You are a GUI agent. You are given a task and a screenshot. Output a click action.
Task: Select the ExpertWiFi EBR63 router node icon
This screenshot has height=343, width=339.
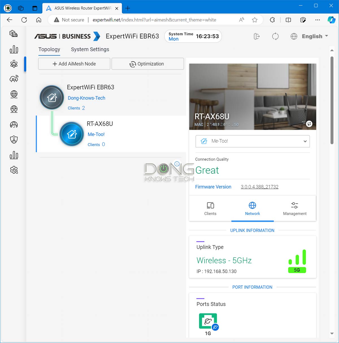52,97
